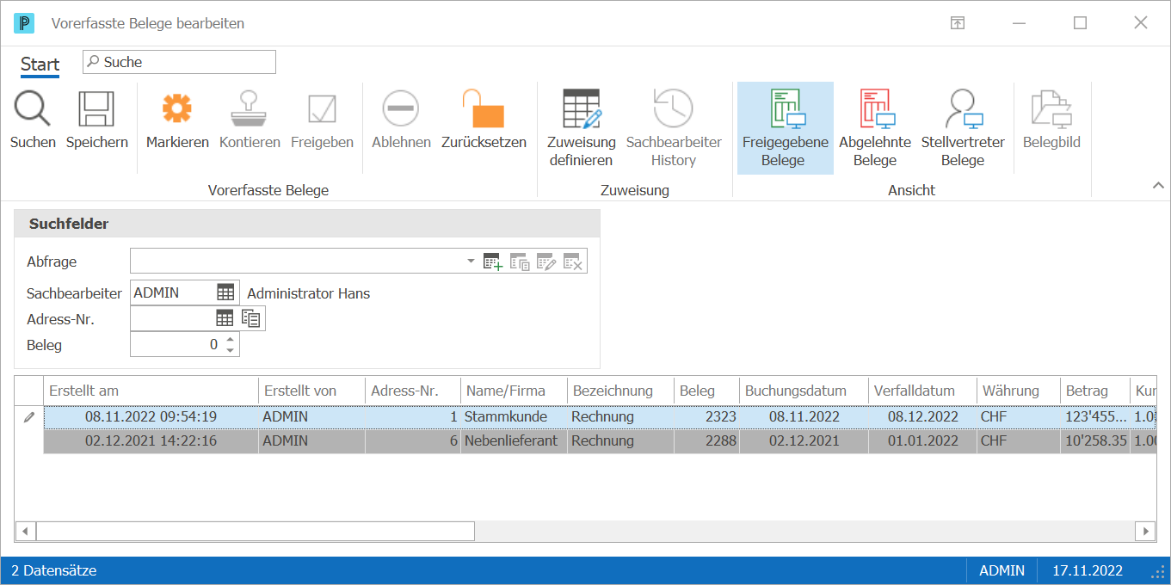Sort by Erstellt am column header
Image resolution: width=1171 pixels, height=585 pixels.
151,391
